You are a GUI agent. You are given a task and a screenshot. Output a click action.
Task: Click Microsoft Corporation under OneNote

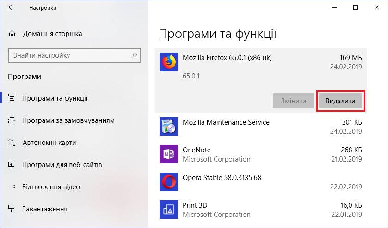216,159
